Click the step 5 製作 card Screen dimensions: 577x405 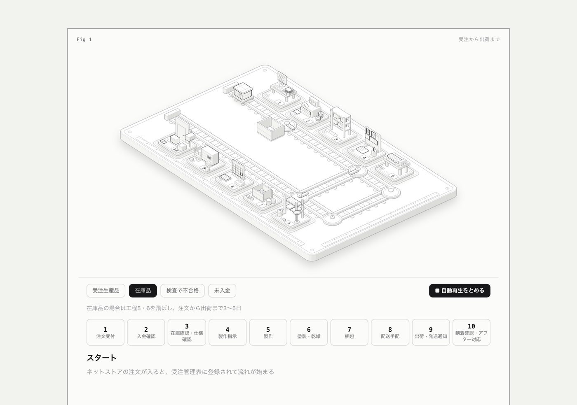268,332
